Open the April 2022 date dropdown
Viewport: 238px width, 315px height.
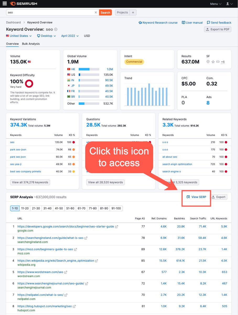[70, 36]
